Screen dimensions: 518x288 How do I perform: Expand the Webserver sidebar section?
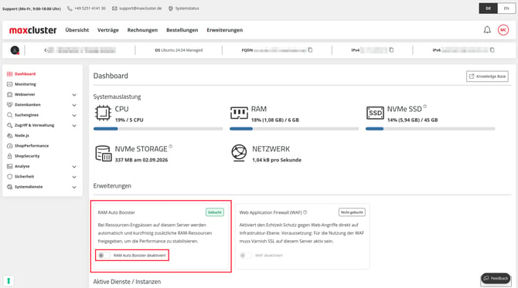(x=74, y=95)
